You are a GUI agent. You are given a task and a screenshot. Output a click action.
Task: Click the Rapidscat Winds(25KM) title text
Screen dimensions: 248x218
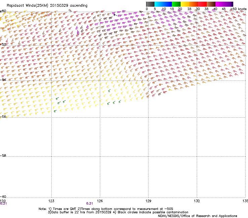coord(47,6)
